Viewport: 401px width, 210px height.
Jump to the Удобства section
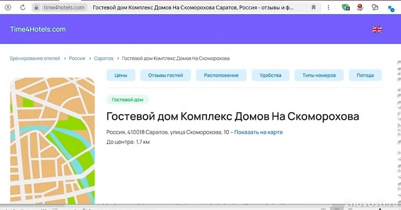click(270, 75)
